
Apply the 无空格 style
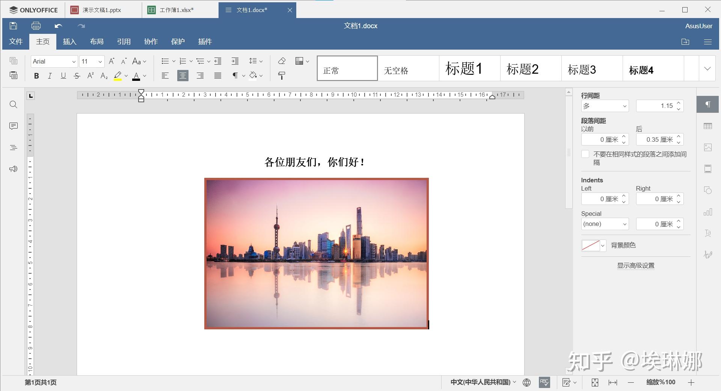(x=408, y=68)
